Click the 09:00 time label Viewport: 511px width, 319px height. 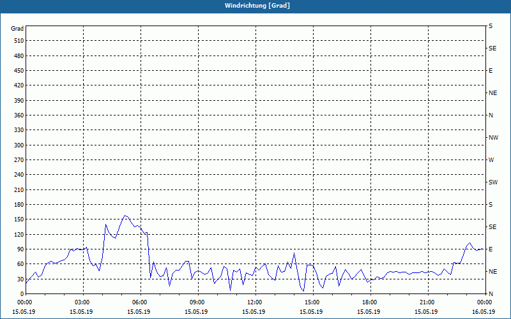(x=196, y=302)
